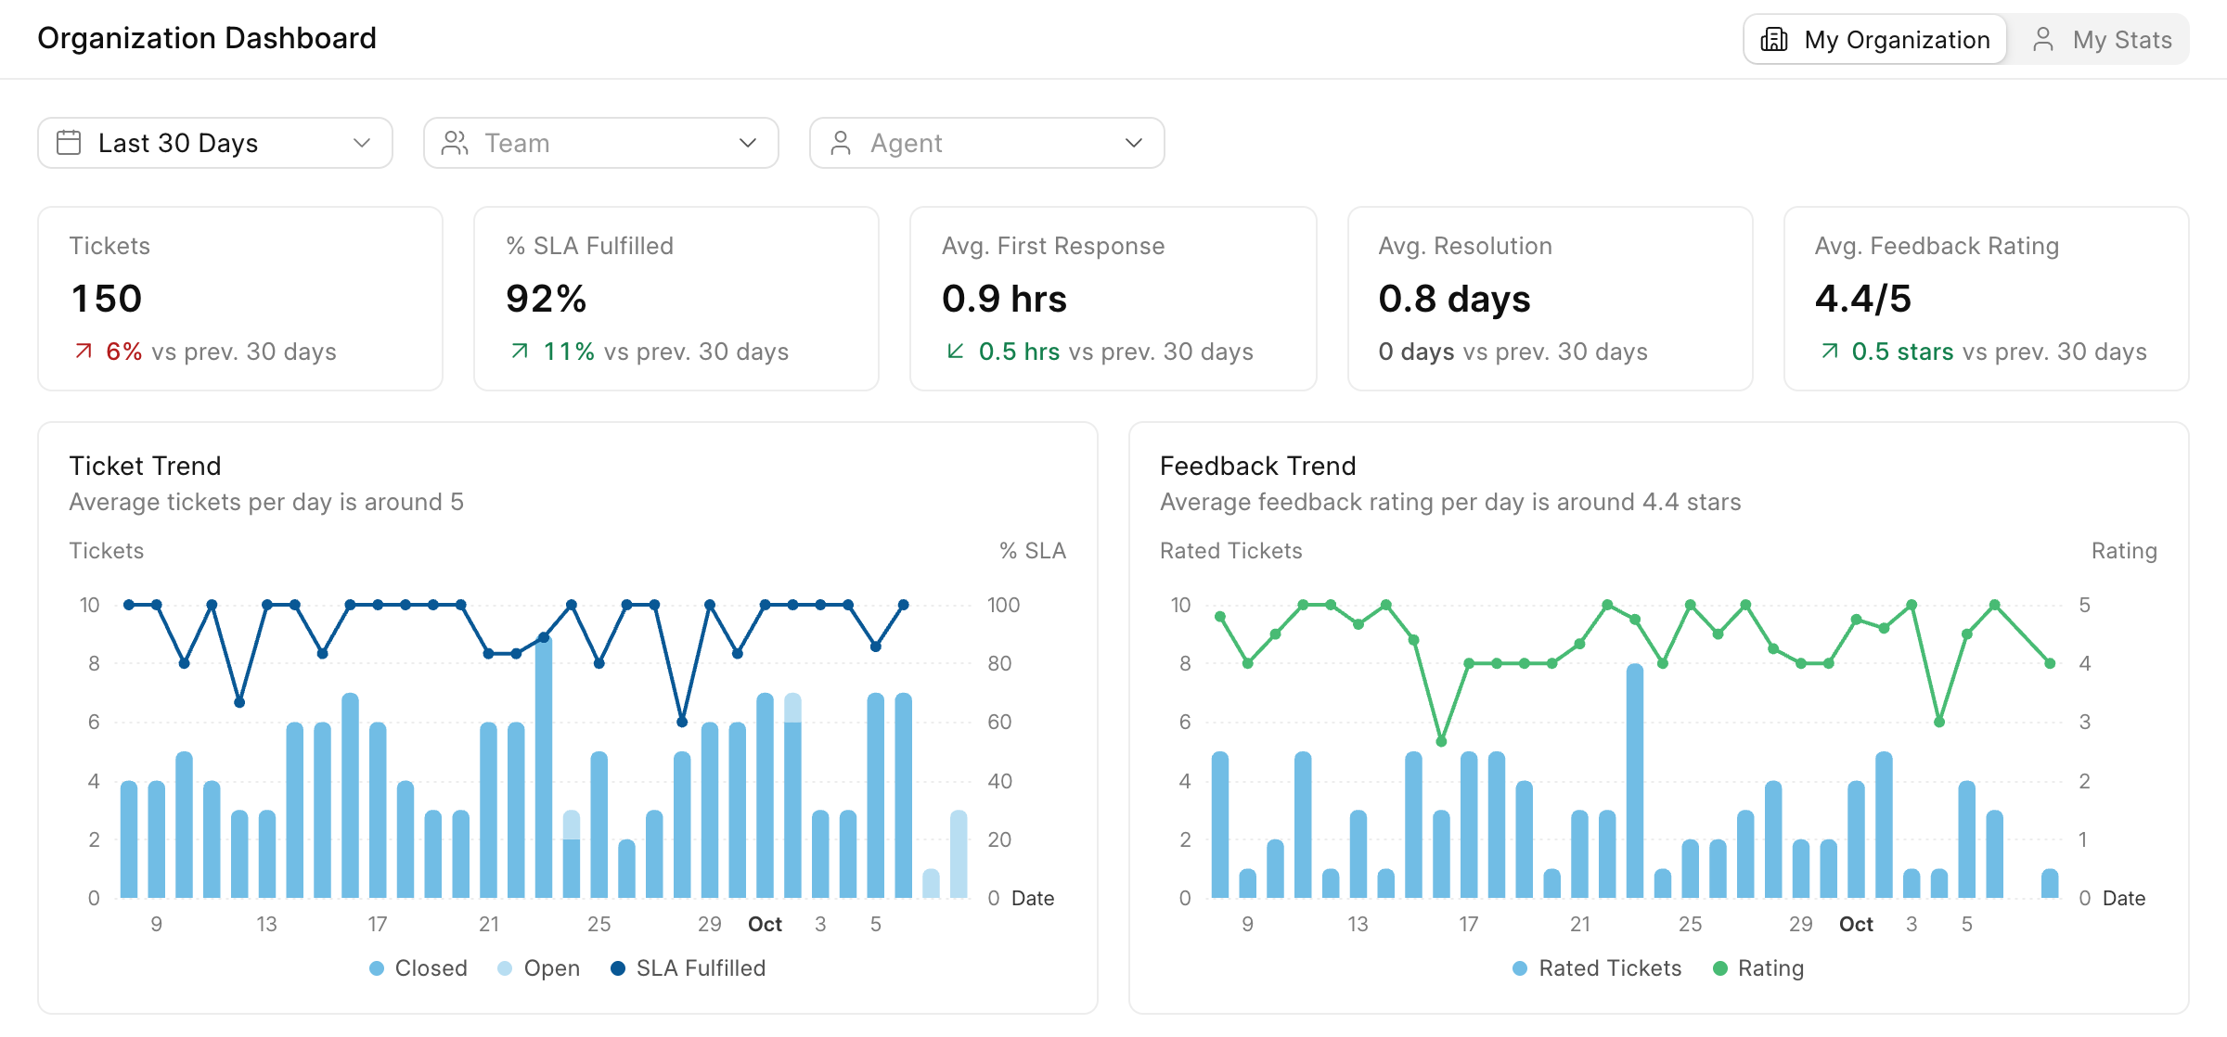Open the Last 30 Days date dropdown
The width and height of the screenshot is (2227, 1037).
point(215,143)
